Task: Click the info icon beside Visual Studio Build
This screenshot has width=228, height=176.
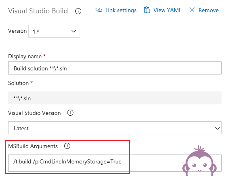Action: click(78, 11)
